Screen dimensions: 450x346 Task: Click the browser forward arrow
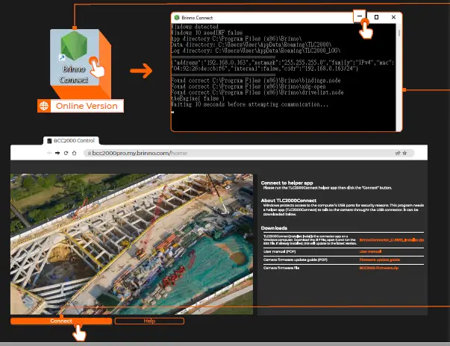pos(57,153)
